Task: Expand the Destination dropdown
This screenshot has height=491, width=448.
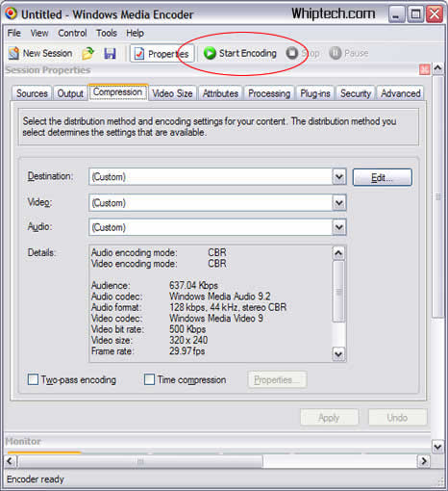Action: pos(339,177)
